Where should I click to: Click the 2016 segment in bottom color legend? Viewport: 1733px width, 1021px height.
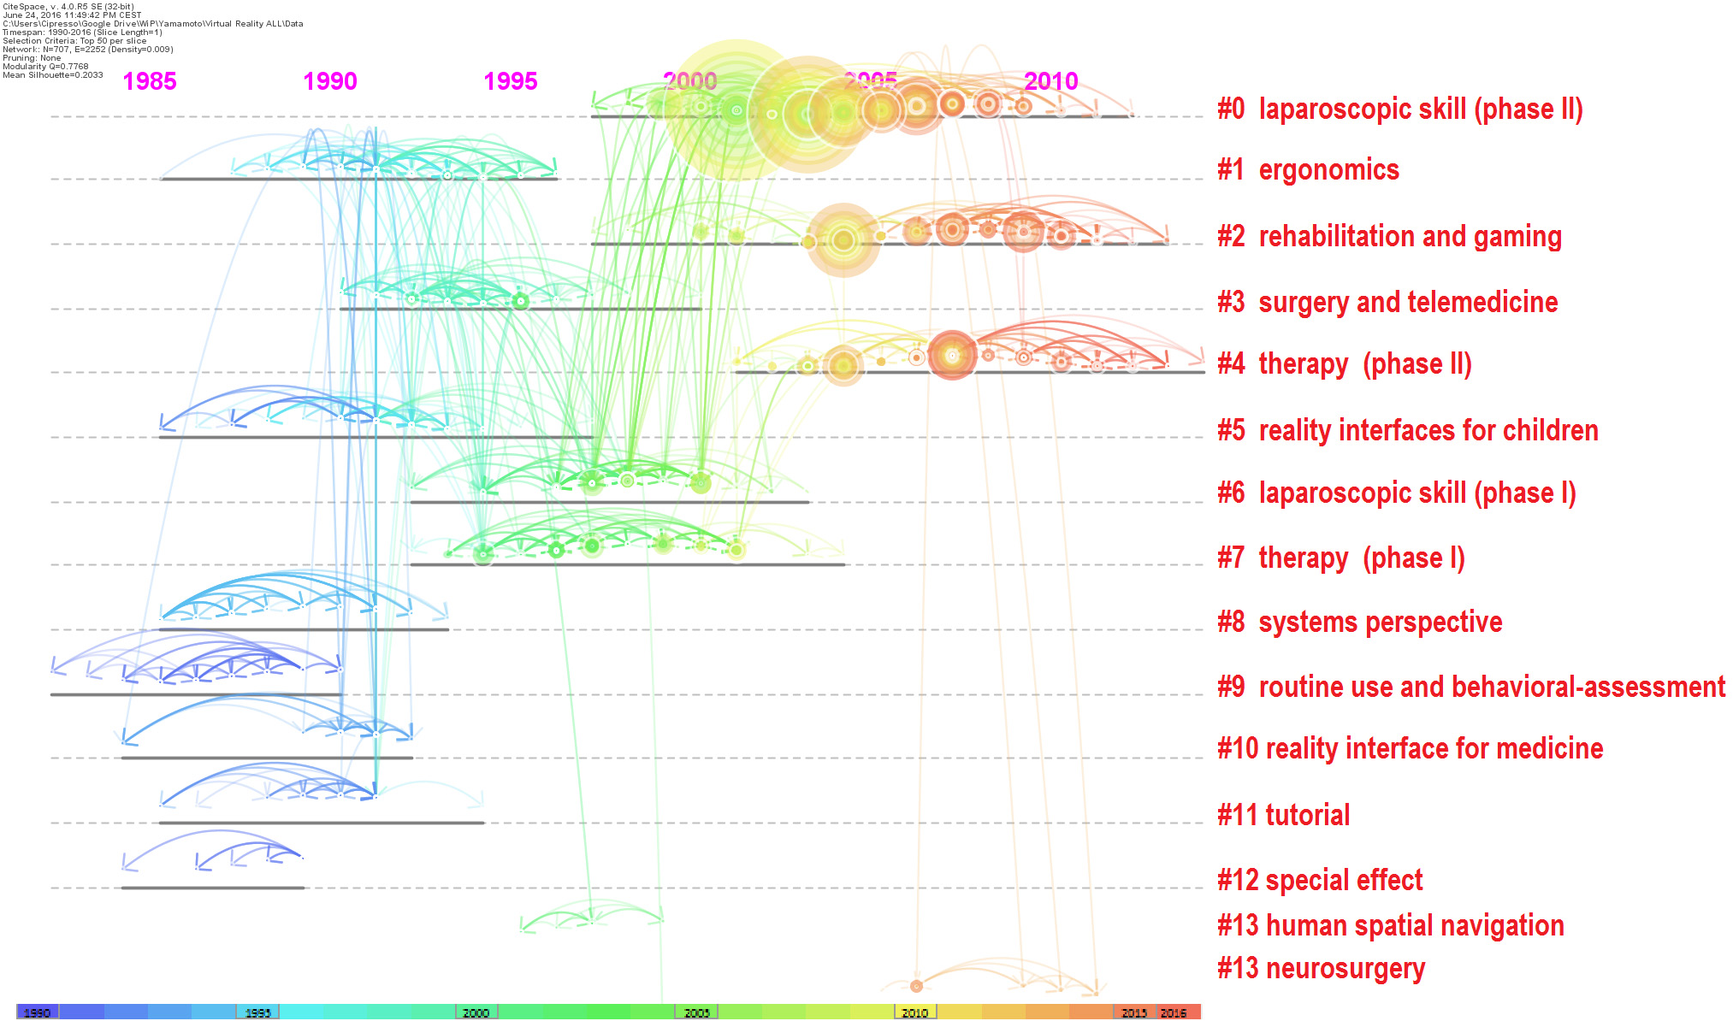coord(1174,1012)
